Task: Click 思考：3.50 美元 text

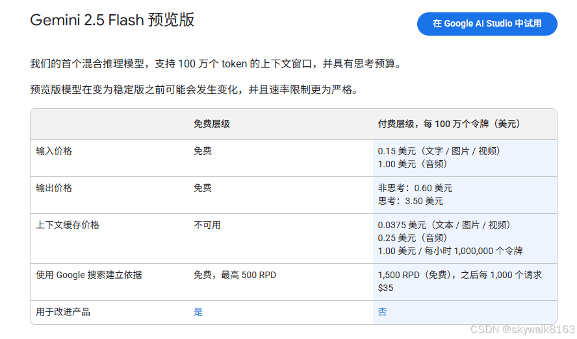Action: pos(411,201)
